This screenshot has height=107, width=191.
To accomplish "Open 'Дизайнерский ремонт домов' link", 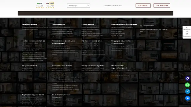I will coord(32,104).
